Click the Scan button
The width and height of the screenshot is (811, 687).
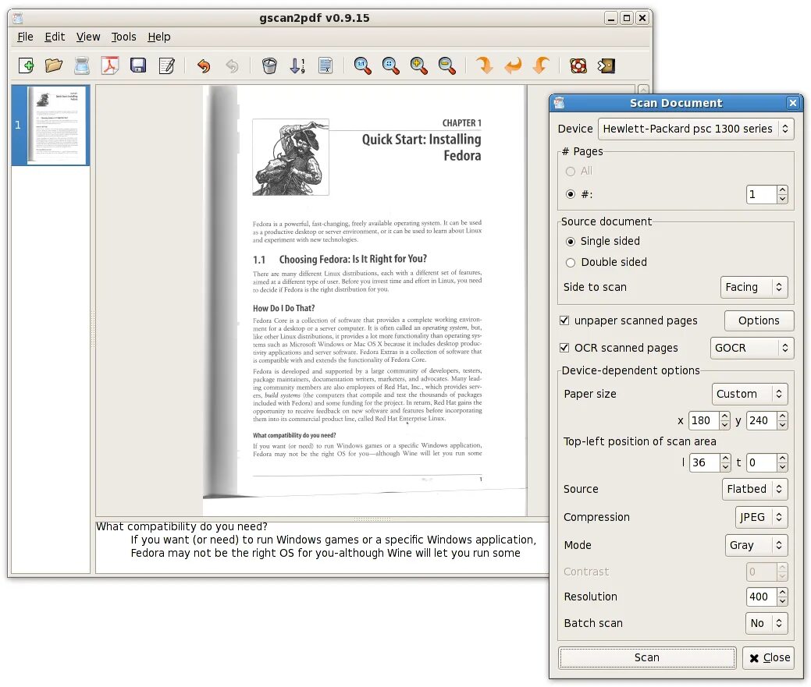pyautogui.click(x=646, y=657)
